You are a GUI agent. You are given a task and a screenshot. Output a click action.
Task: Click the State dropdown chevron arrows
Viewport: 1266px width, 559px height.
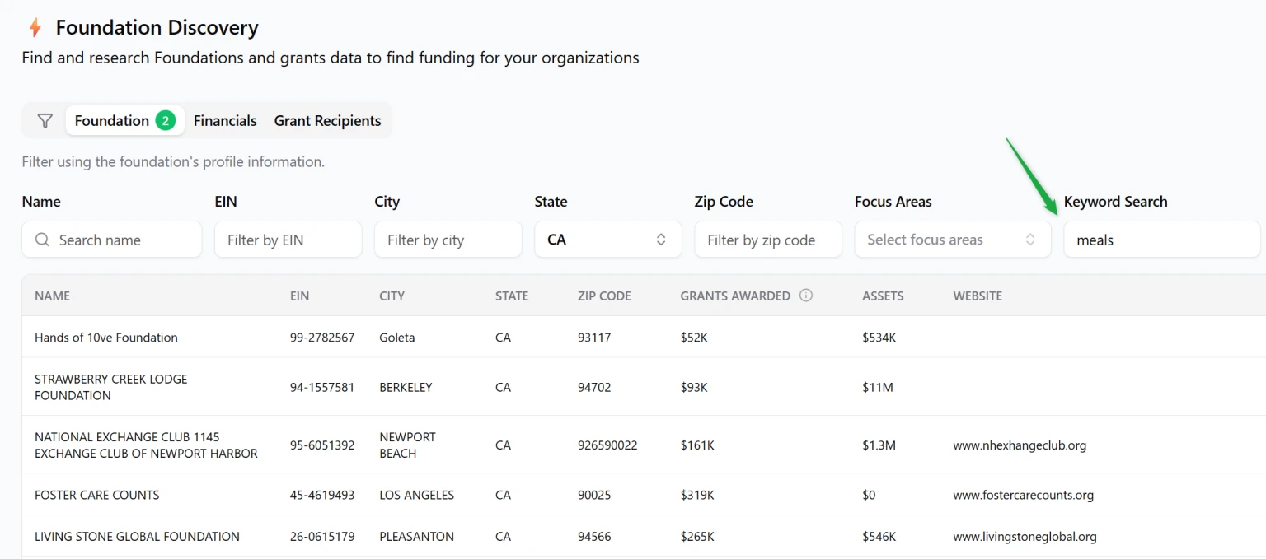point(660,240)
